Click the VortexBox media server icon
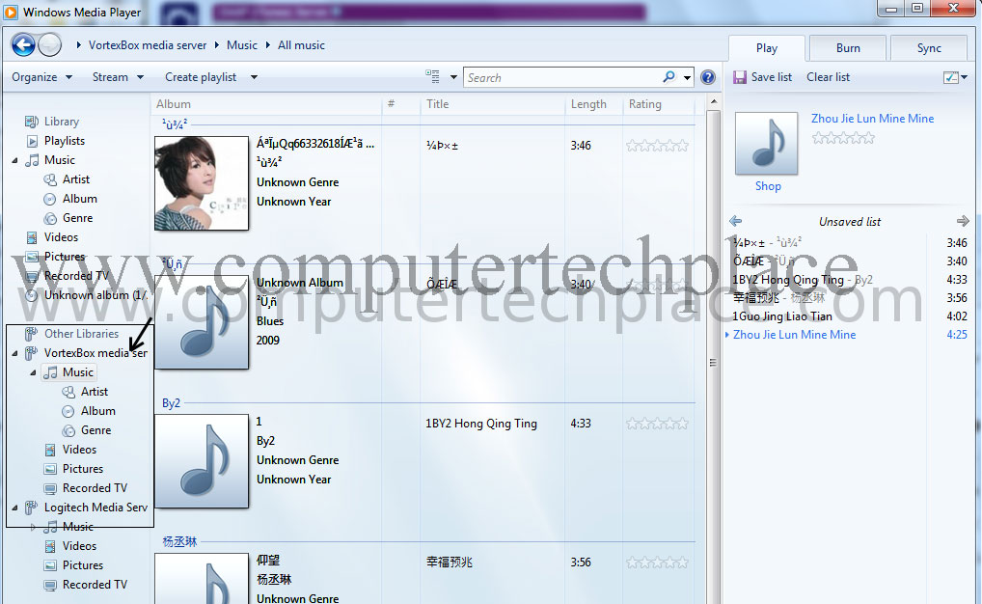 click(x=31, y=353)
